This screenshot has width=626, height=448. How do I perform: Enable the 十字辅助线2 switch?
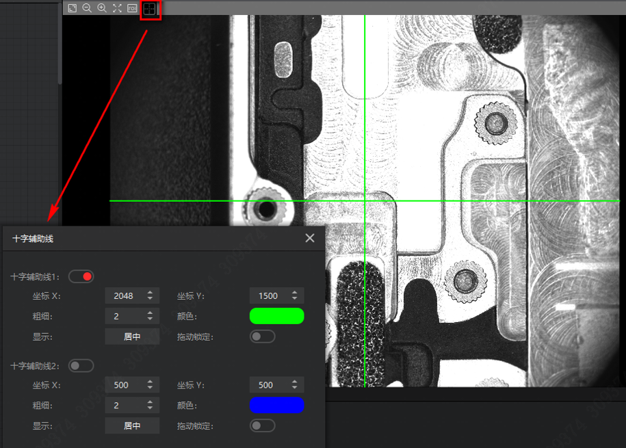[x=81, y=365]
